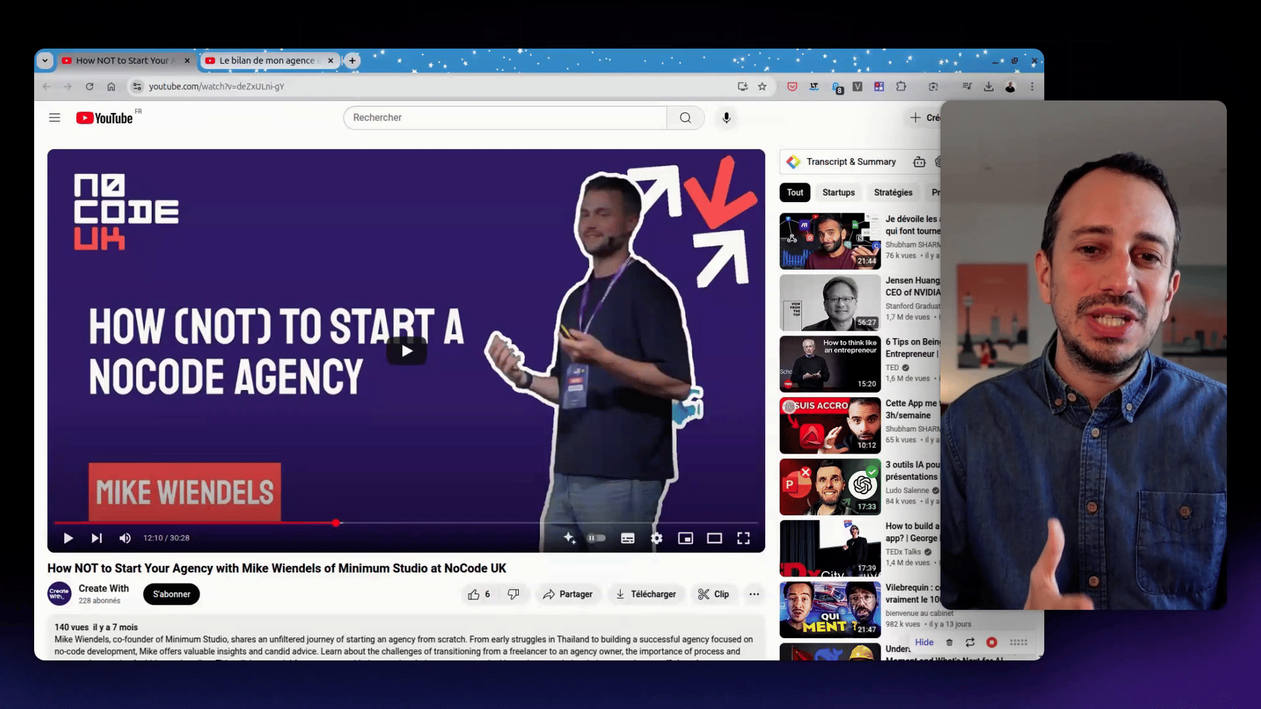Dislike the video with thumbs down

click(514, 594)
